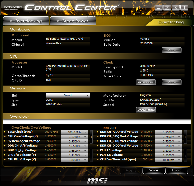Click the Load button
The image size is (194, 186).
(x=177, y=170)
